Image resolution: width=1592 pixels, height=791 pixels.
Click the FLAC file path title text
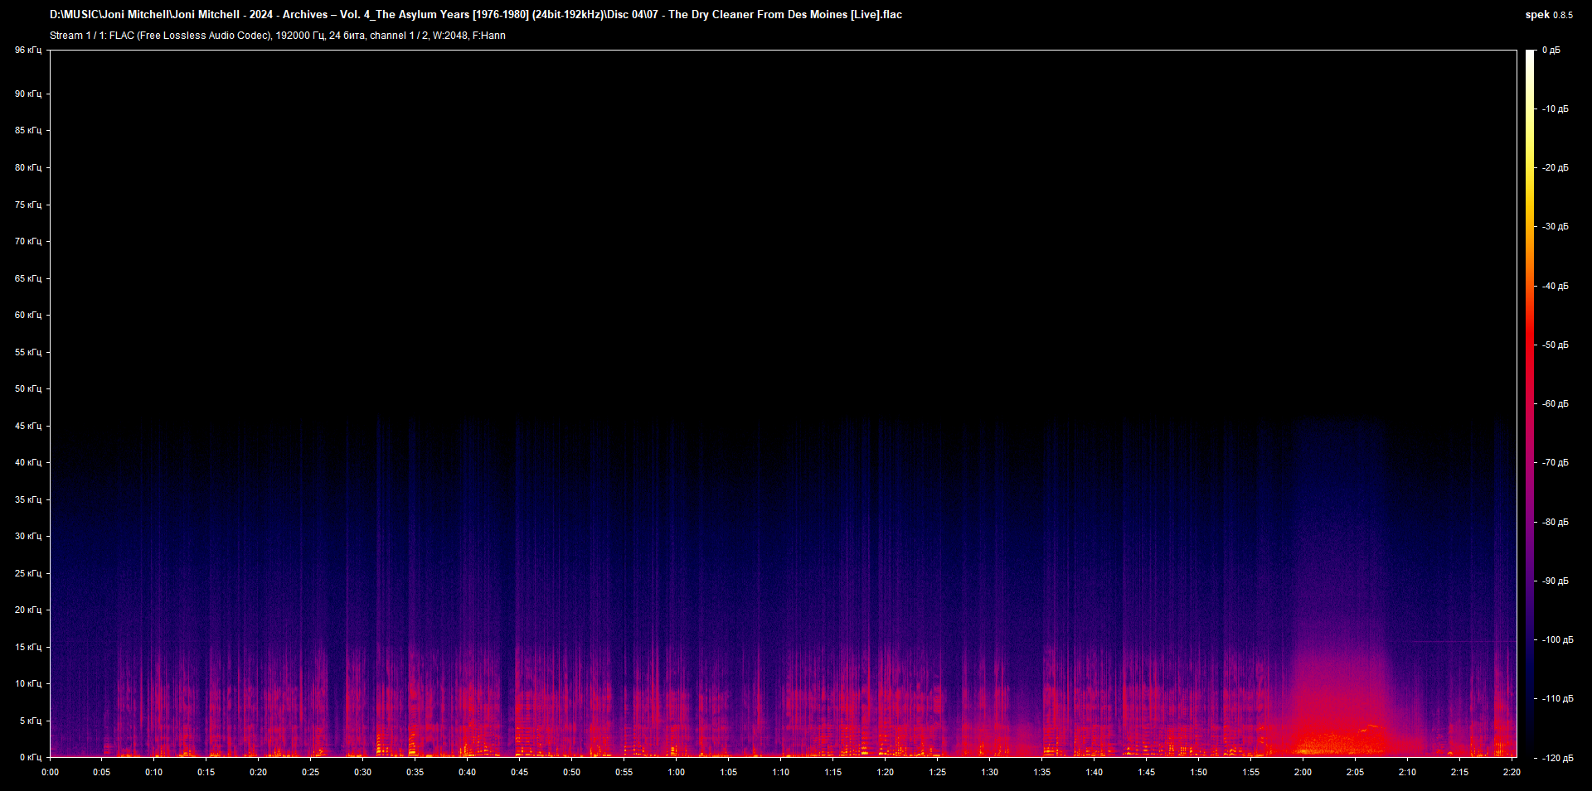pos(475,14)
